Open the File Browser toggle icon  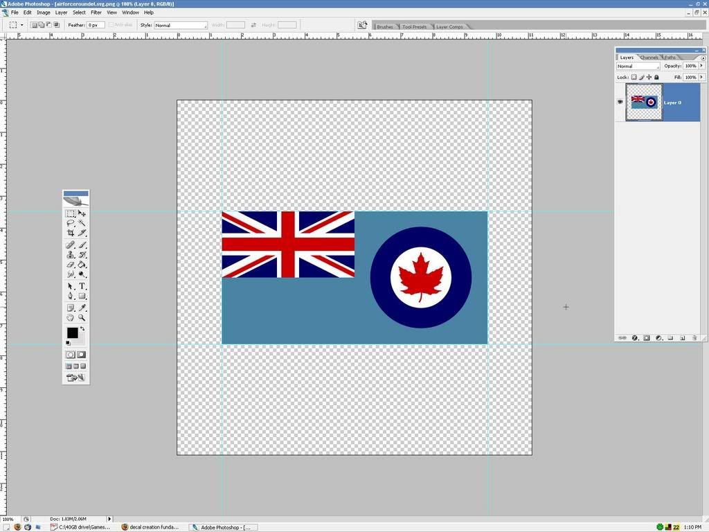362,26
